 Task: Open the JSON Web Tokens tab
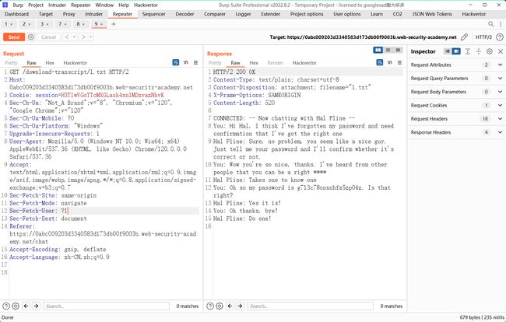click(x=432, y=14)
